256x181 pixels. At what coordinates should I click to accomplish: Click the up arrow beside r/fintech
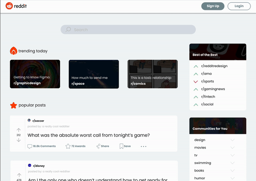[196, 97]
